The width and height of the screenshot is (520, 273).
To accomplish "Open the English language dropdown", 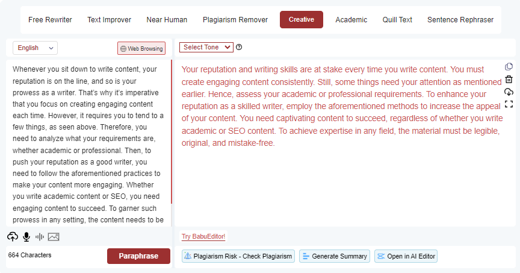I will [35, 48].
